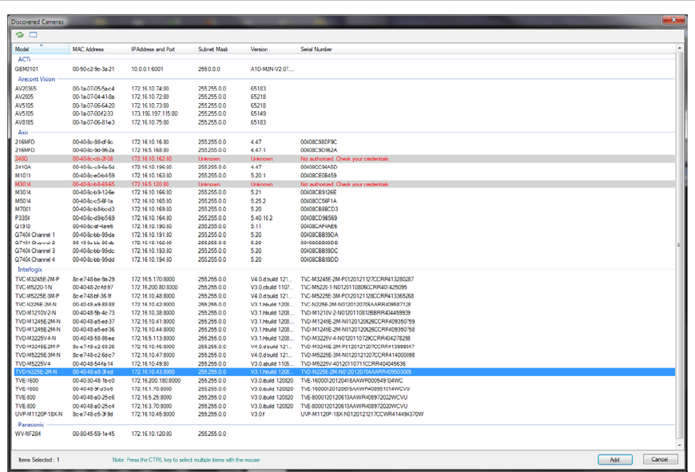Select TVE-1600 row with IP 172.16.1.70:8000

pyautogui.click(x=344, y=389)
